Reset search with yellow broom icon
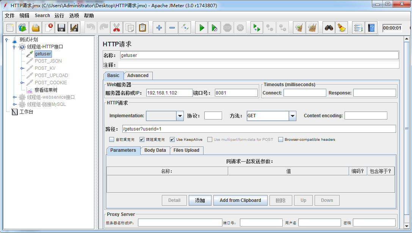Screen dimensions: 412x233 pos(342,28)
